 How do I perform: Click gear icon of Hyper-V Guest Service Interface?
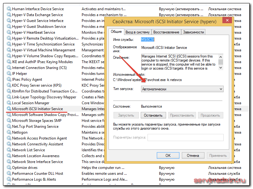tap(9, 20)
